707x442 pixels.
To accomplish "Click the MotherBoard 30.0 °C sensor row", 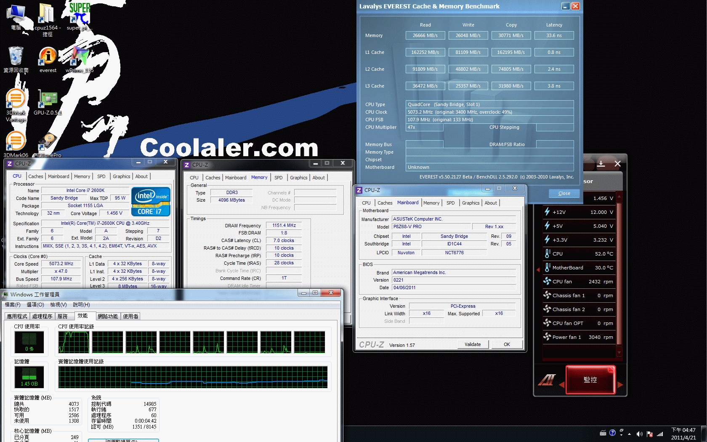I will pos(578,267).
